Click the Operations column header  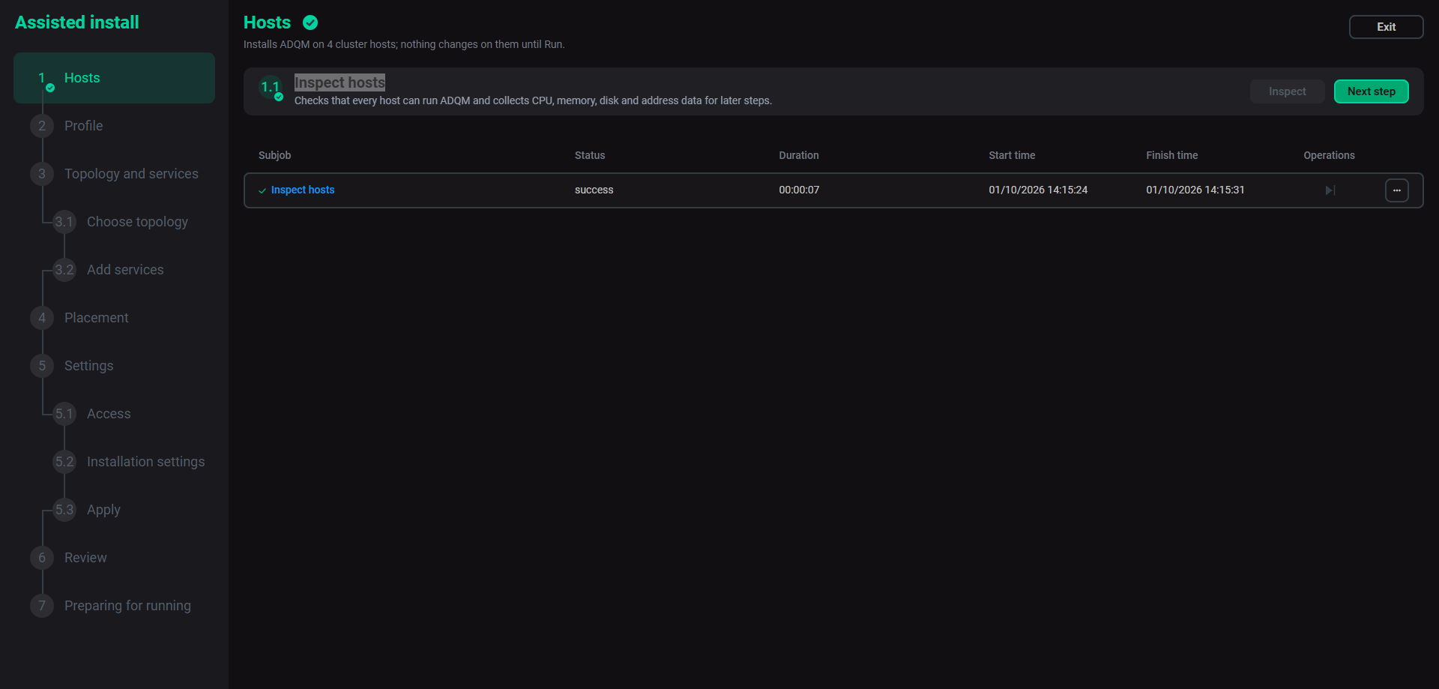click(1329, 155)
